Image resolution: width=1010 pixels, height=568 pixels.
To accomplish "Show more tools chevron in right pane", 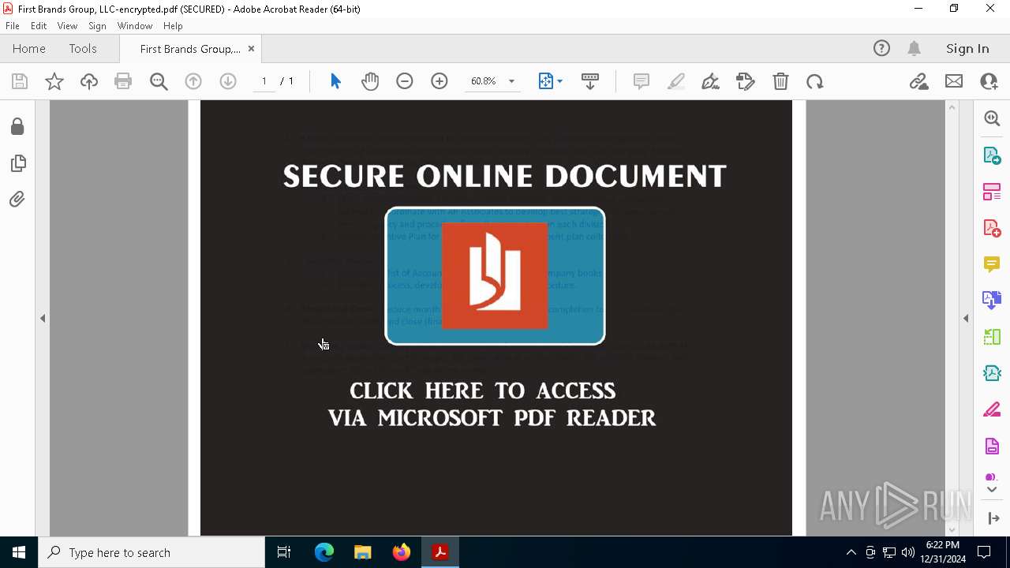I will (x=992, y=490).
